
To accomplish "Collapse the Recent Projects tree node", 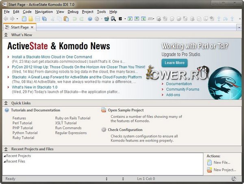I will click(x=5, y=156).
